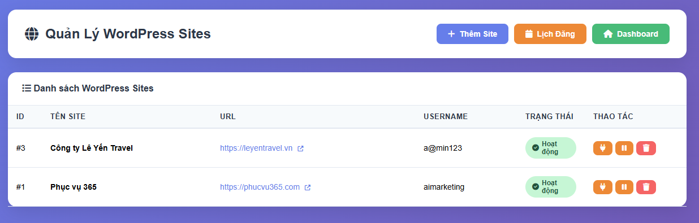Click the ID cell #3
699x223 pixels.
coord(21,148)
